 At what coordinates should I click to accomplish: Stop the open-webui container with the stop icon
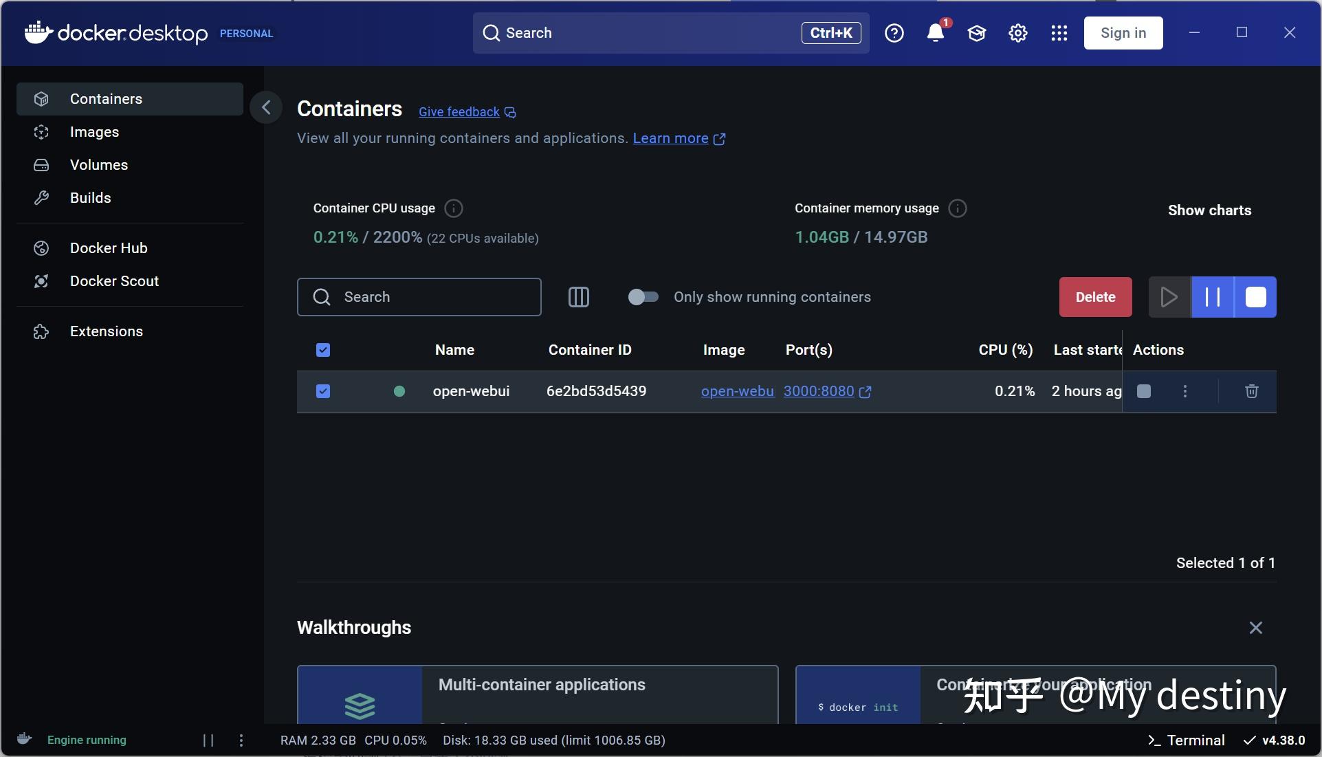coord(1143,391)
